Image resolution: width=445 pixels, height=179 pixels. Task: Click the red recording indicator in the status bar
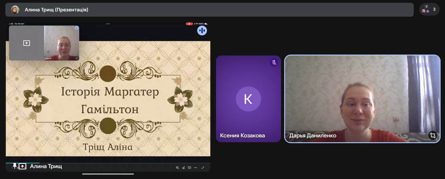[189, 24]
